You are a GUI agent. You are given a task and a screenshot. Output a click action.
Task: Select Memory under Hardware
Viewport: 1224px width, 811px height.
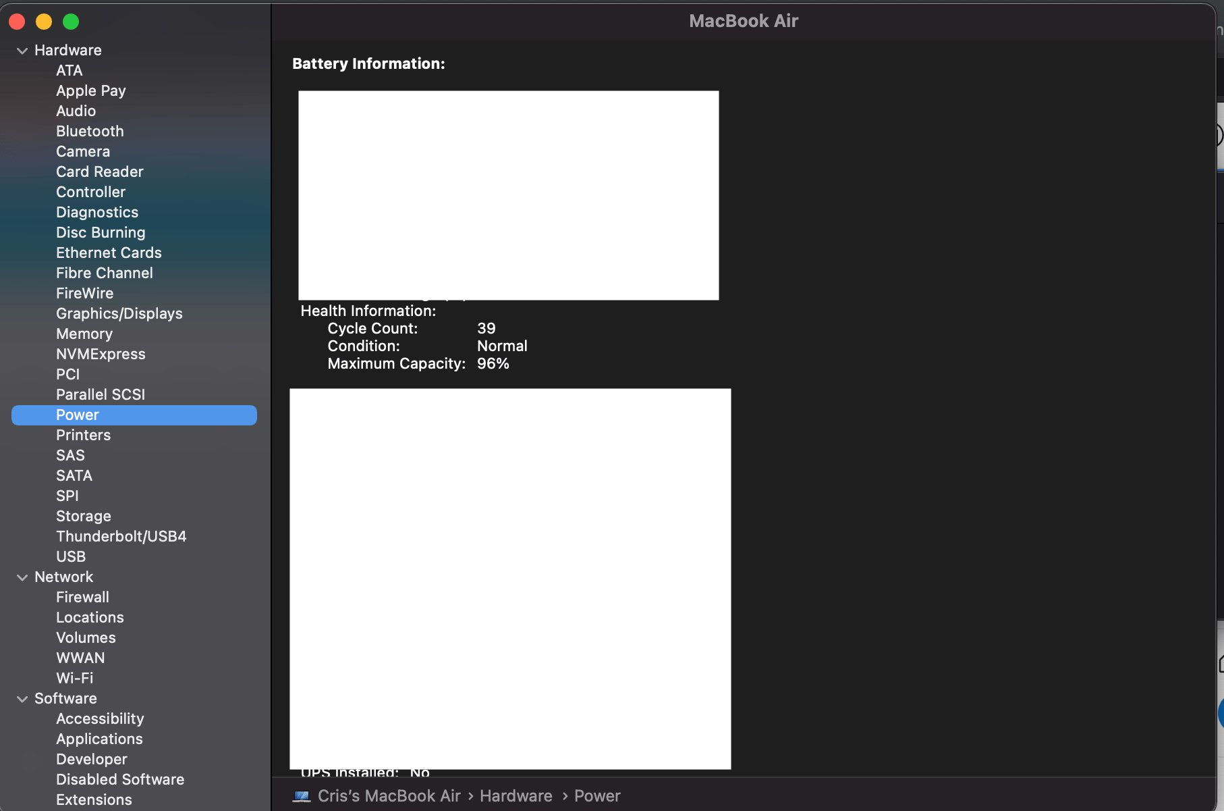pyautogui.click(x=84, y=334)
